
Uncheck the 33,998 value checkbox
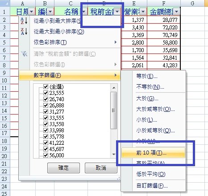[46, 130]
